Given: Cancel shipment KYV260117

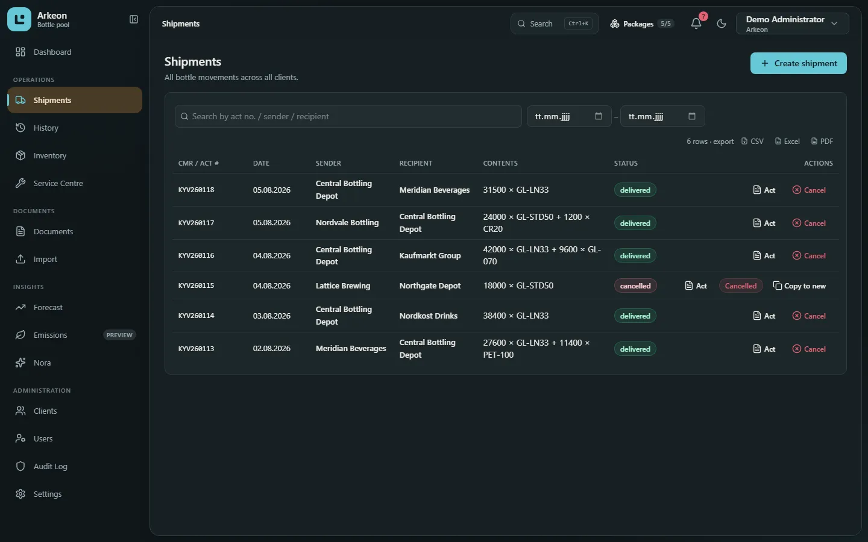Looking at the screenshot, I should (809, 223).
